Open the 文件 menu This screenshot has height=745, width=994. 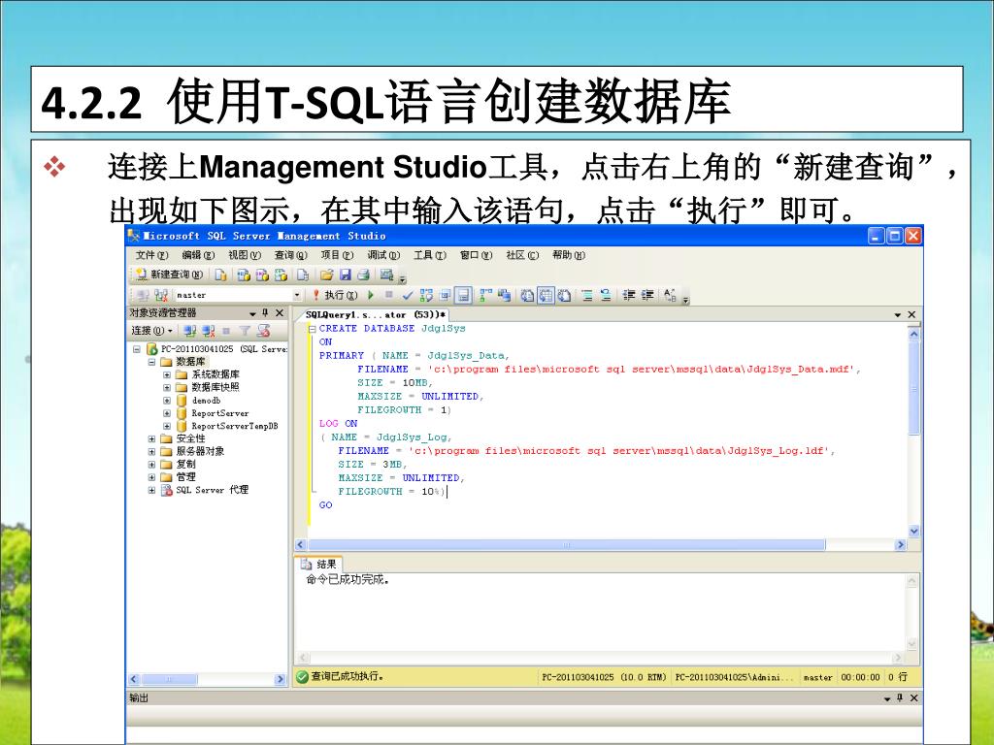[151, 255]
